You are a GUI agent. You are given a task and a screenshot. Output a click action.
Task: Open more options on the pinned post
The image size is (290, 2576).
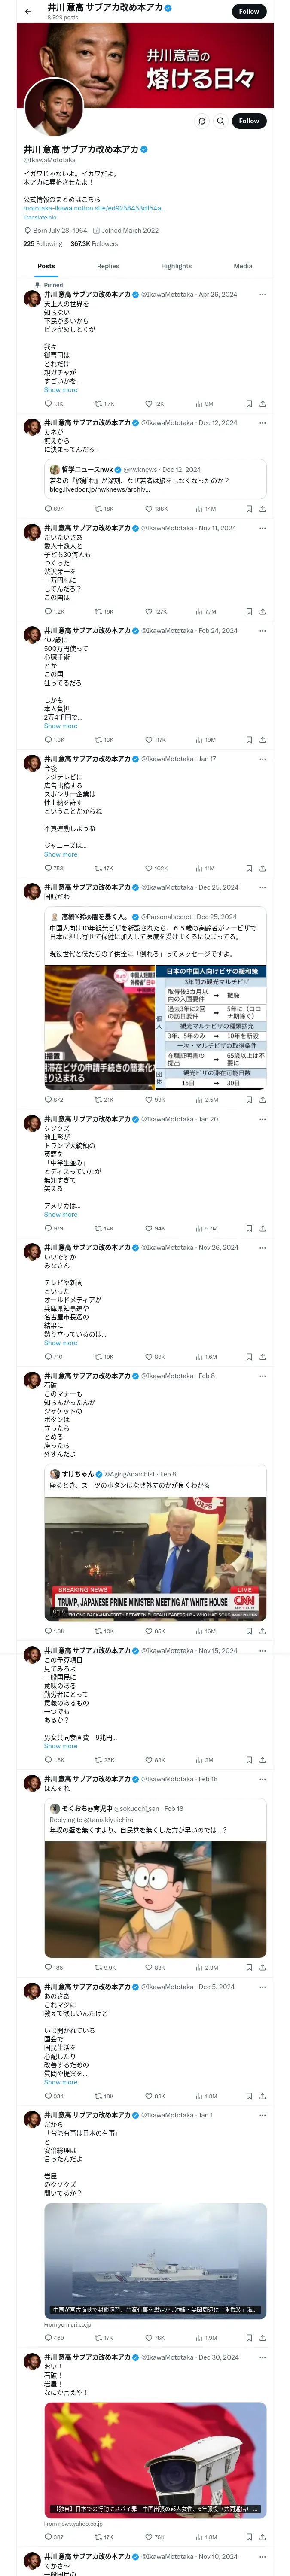tap(262, 295)
